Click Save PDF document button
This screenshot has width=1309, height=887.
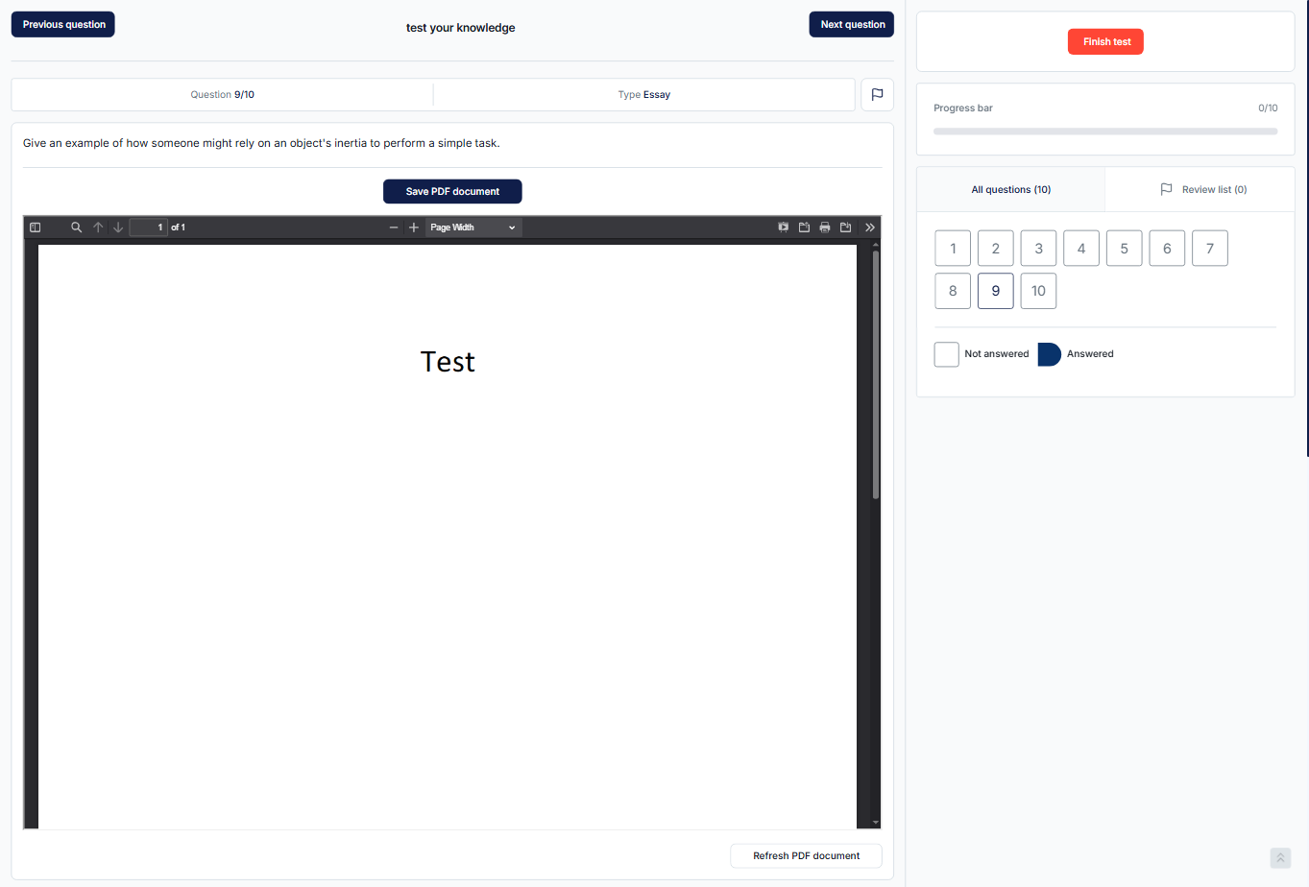tap(452, 192)
